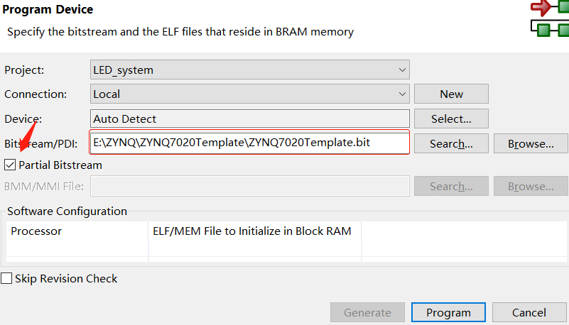Click the BMM/MMI File text field
The height and width of the screenshot is (325, 569).
[250, 187]
